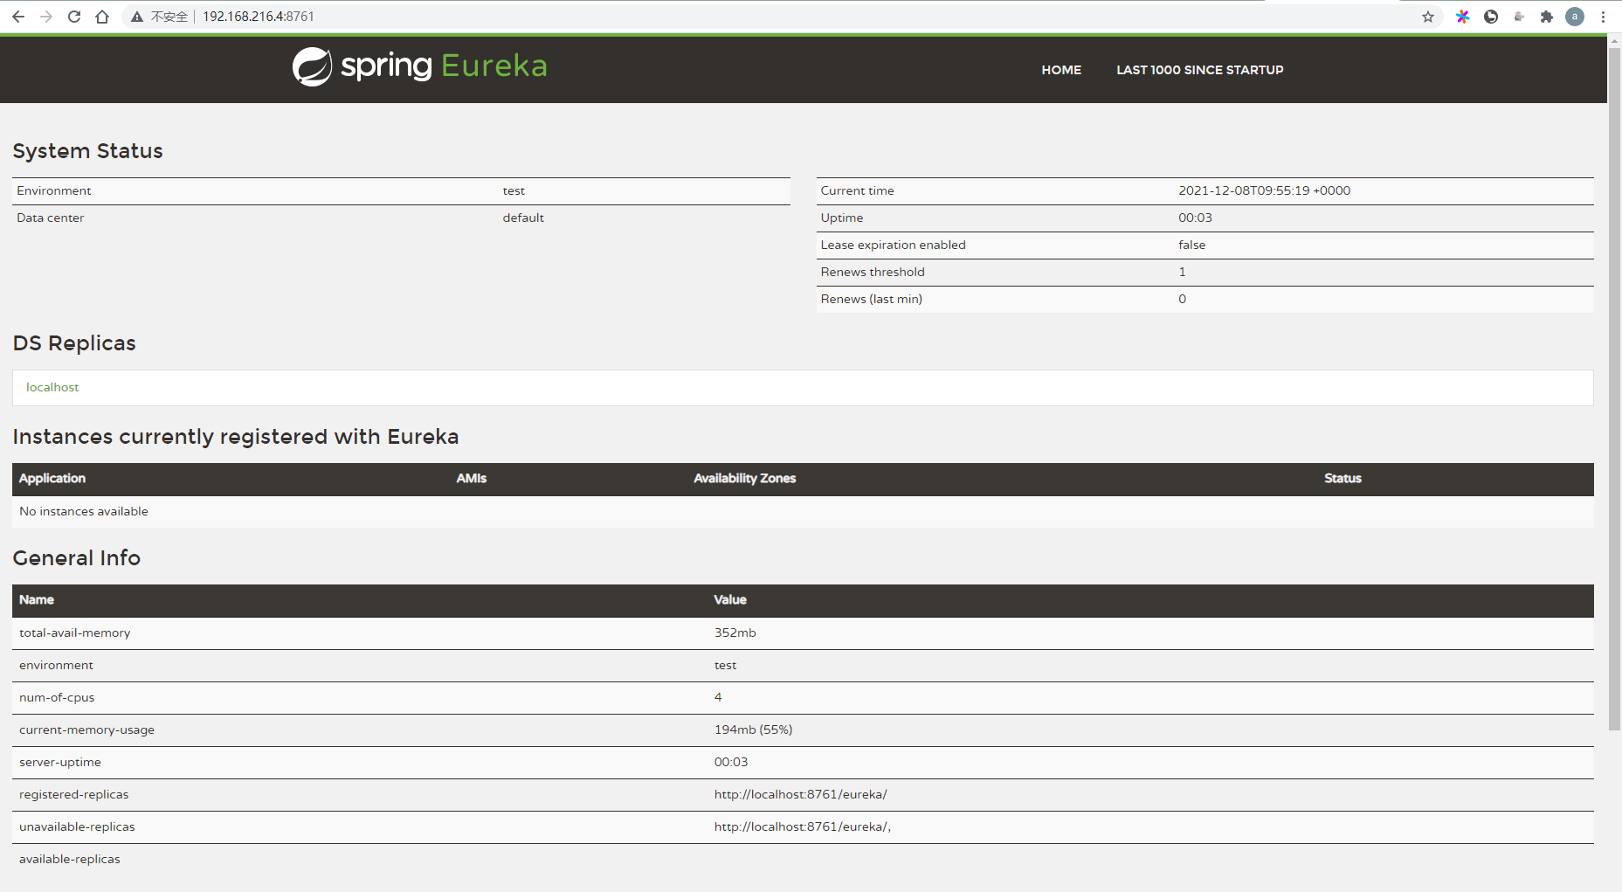Click the available-replicas row name
Image resolution: width=1622 pixels, height=892 pixels.
[70, 860]
